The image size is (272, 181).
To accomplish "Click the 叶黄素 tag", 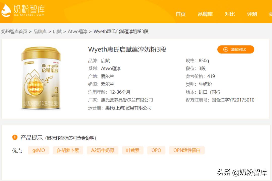I will pyautogui.click(x=132, y=150).
